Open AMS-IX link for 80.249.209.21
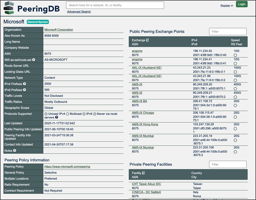The height and width of the screenshot is (200, 256). 137,93
